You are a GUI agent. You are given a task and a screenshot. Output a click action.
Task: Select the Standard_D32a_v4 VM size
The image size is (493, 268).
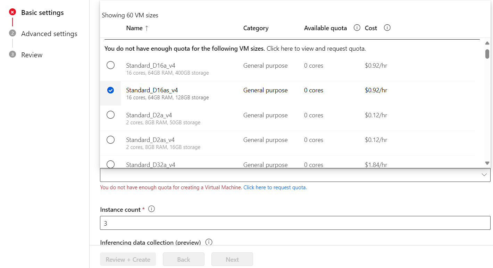(110, 164)
